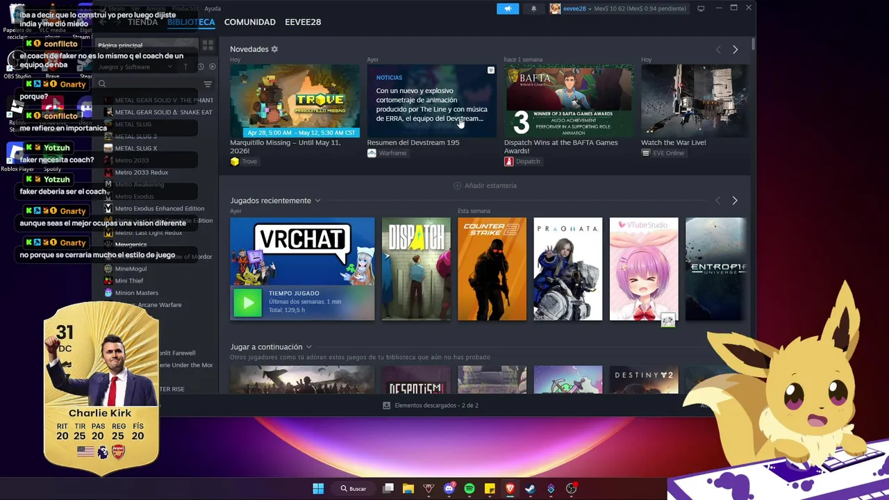Open the EEVEE28 profile tab
The width and height of the screenshot is (889, 500).
pyautogui.click(x=303, y=22)
